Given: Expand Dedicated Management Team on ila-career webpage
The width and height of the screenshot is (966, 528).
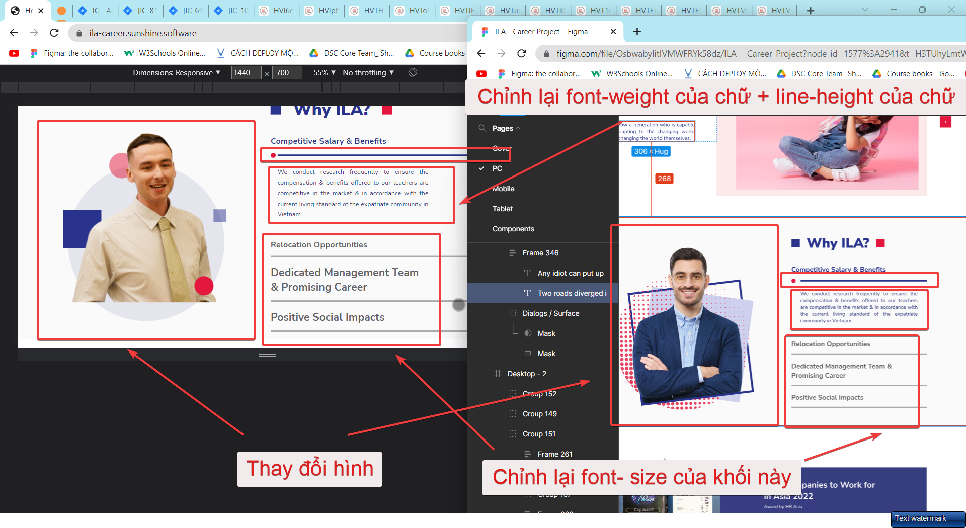Looking at the screenshot, I should click(x=345, y=280).
